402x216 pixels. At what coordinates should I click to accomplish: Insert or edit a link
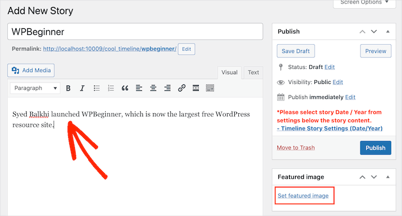pos(181,89)
